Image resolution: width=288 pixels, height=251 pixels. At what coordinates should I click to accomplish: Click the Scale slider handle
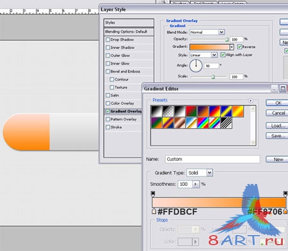click(213, 77)
